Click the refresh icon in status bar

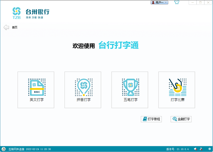pos(4,149)
